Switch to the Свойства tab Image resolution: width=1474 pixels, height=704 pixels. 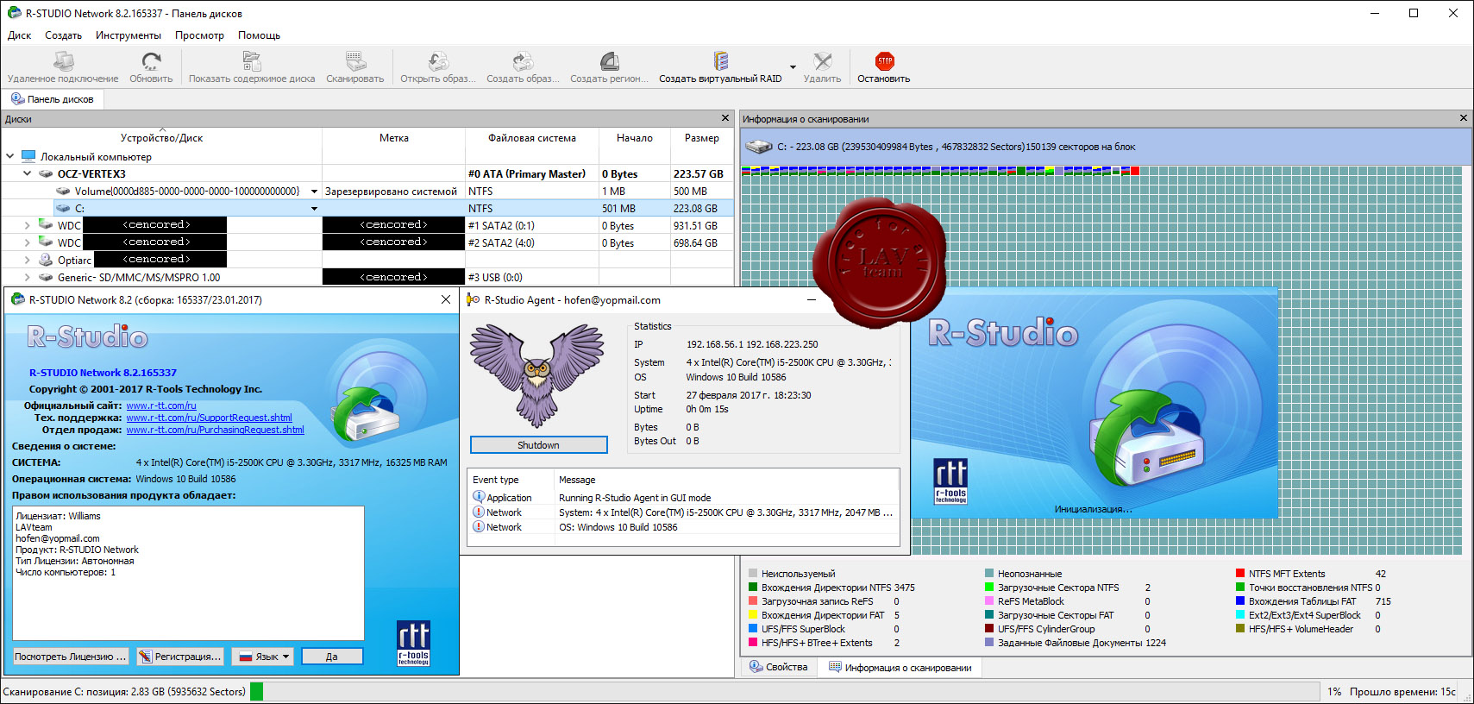click(779, 667)
